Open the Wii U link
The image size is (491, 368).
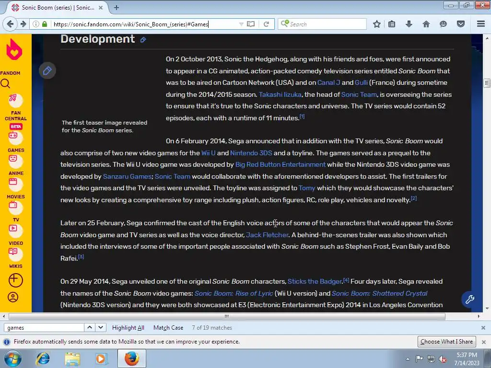tap(208, 153)
